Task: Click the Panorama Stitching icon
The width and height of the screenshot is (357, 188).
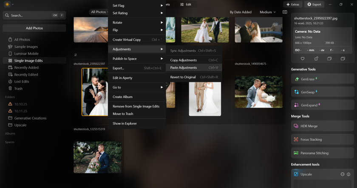Action: (296, 153)
